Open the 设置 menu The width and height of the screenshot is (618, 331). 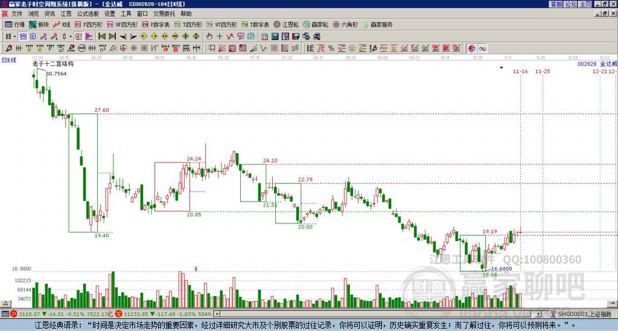click(110, 14)
